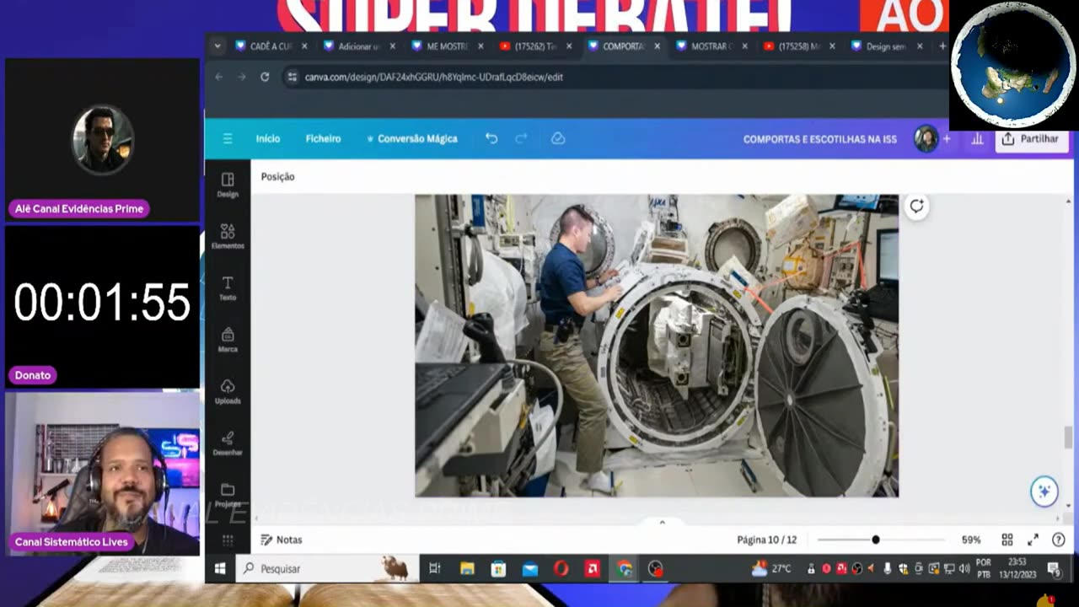Image resolution: width=1079 pixels, height=607 pixels.
Task: Go back in browser history
Action: (x=219, y=77)
